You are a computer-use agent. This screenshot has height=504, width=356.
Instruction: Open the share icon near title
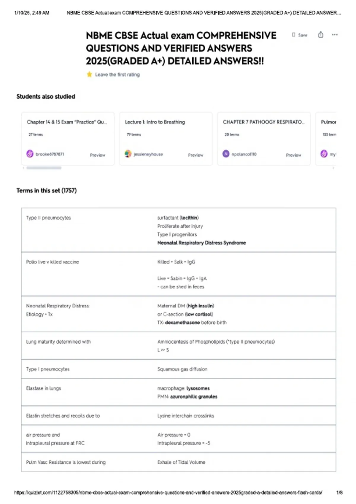pos(321,35)
